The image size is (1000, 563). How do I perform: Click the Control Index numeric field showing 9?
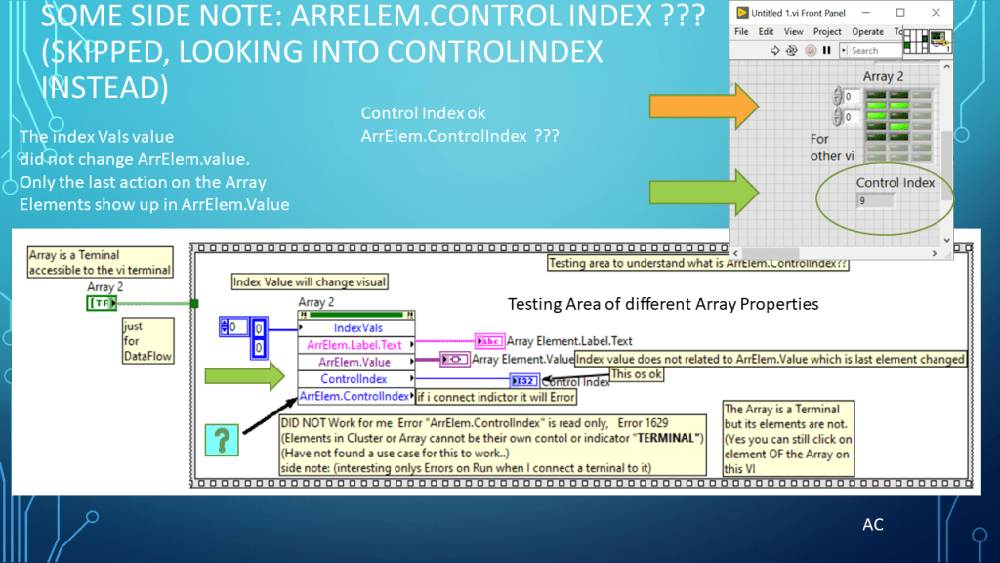point(875,200)
